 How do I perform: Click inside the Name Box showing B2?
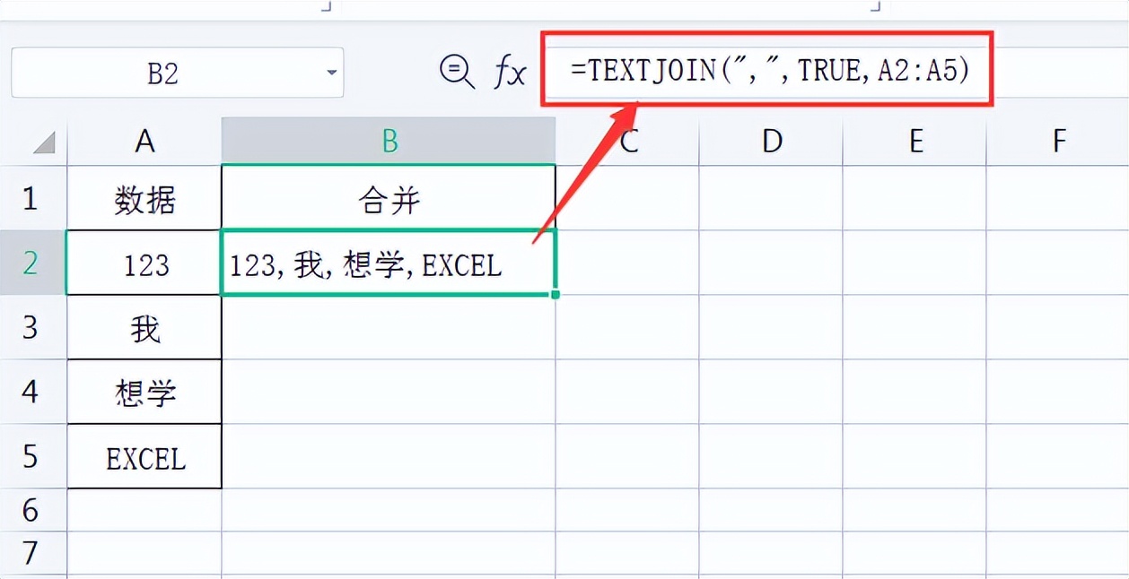(162, 73)
